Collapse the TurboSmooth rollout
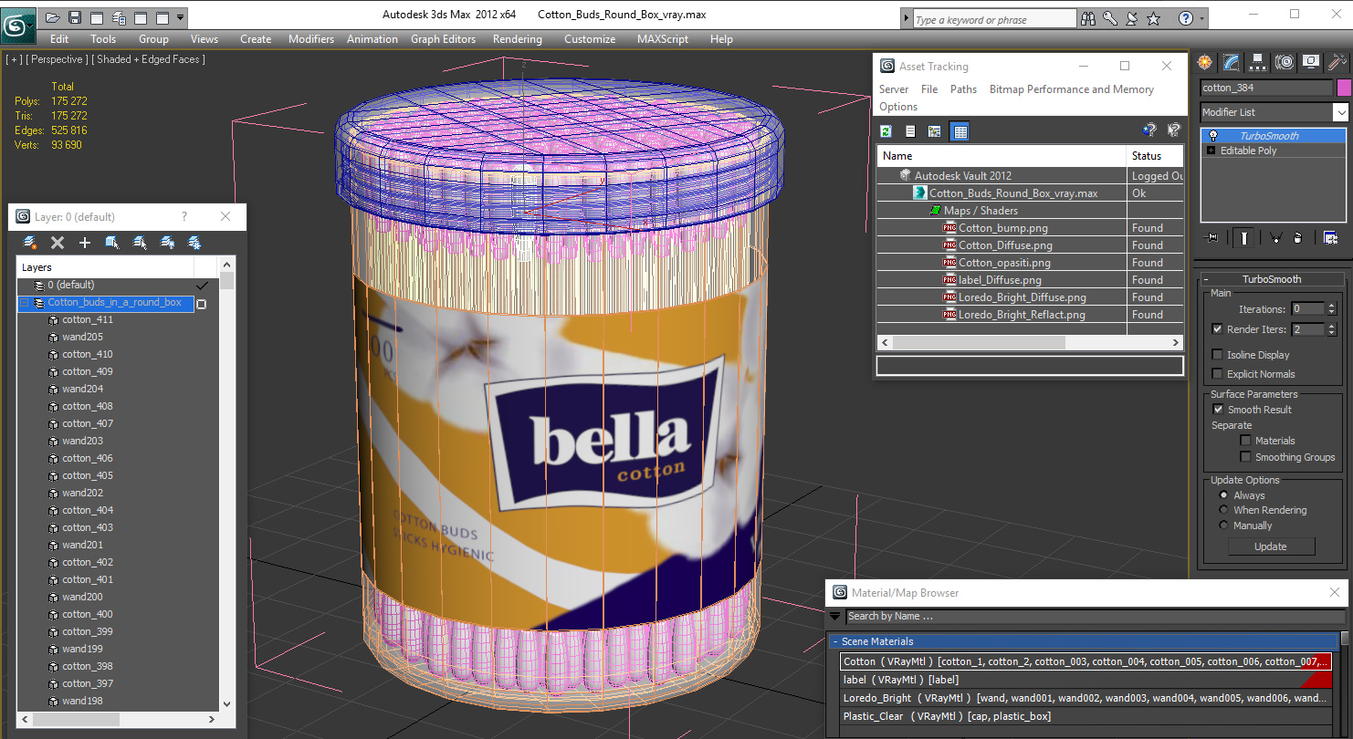Viewport: 1353px width, 739px height. (1206, 279)
